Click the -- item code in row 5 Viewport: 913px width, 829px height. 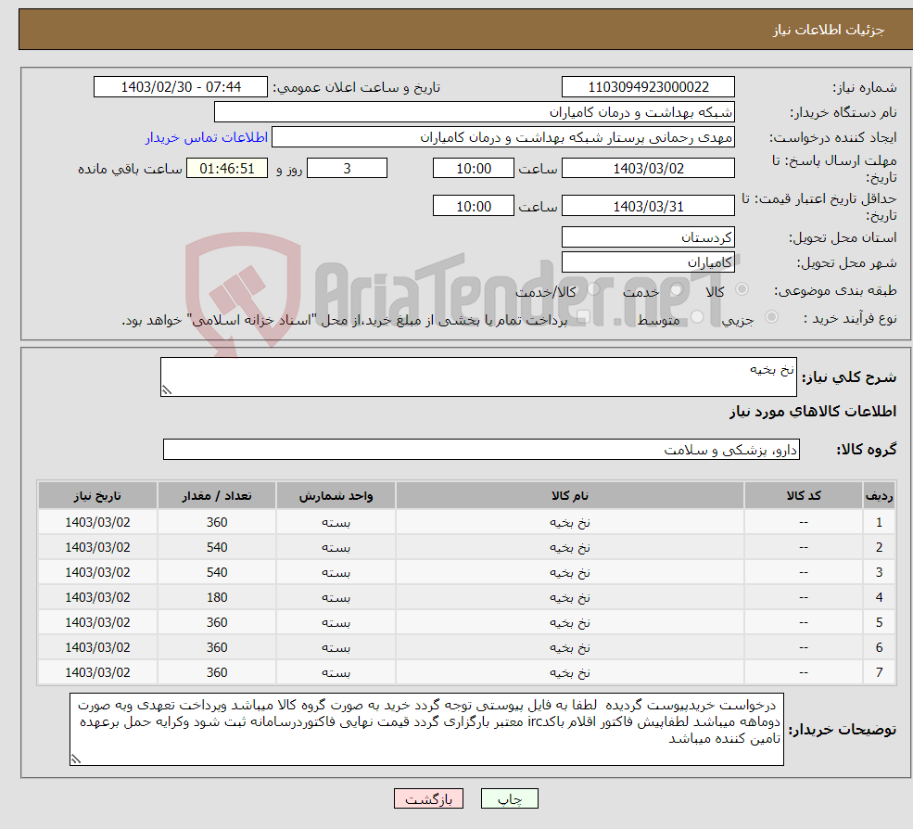pos(804,623)
